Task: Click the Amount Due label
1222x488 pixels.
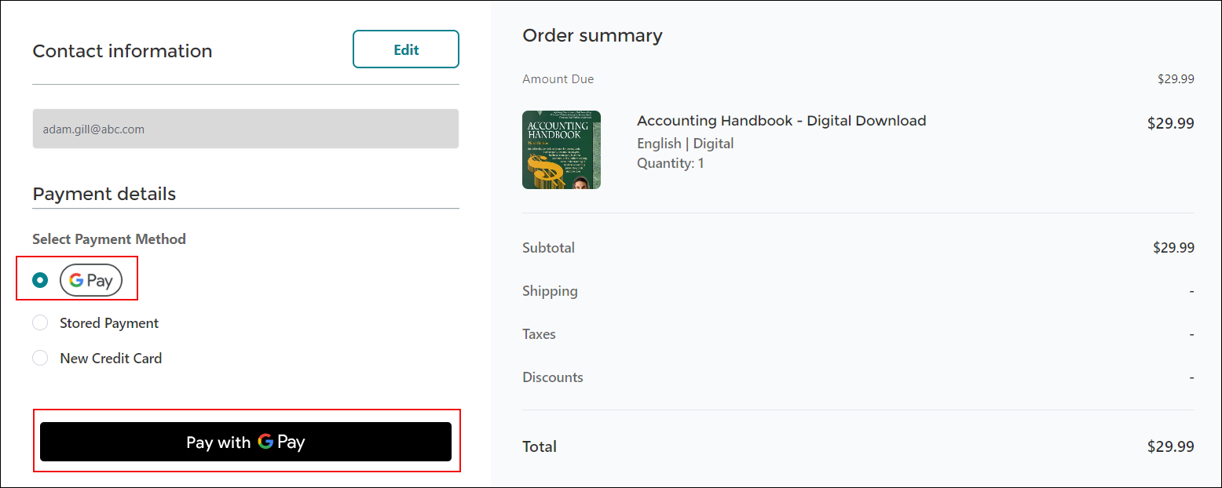Action: tap(558, 79)
